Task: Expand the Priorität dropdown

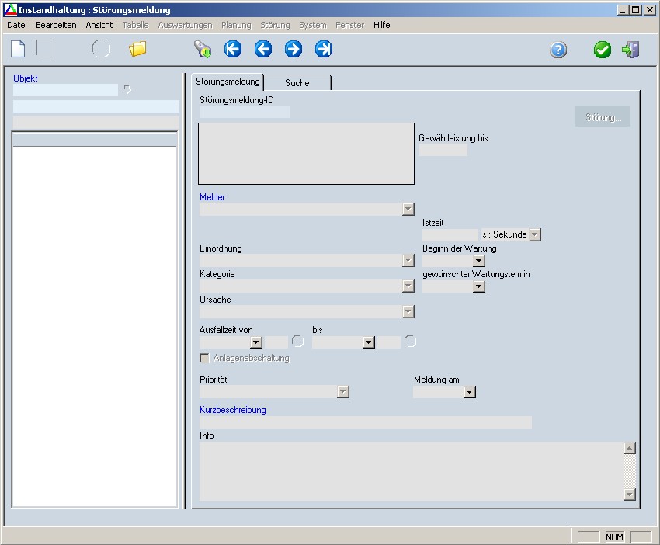Action: point(343,392)
